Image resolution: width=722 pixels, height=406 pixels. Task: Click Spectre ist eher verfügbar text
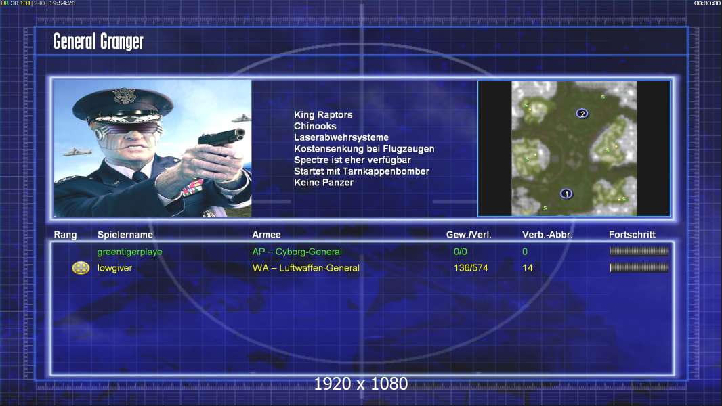(x=352, y=160)
